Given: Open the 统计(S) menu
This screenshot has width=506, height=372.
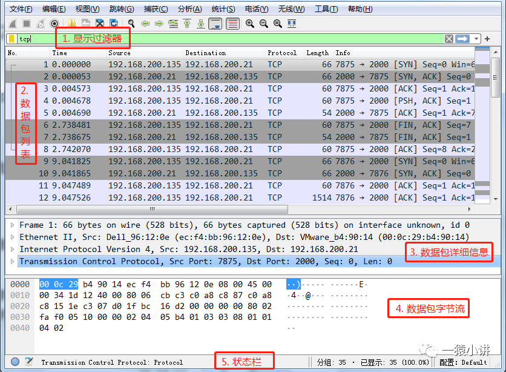Looking at the screenshot, I should coord(223,9).
